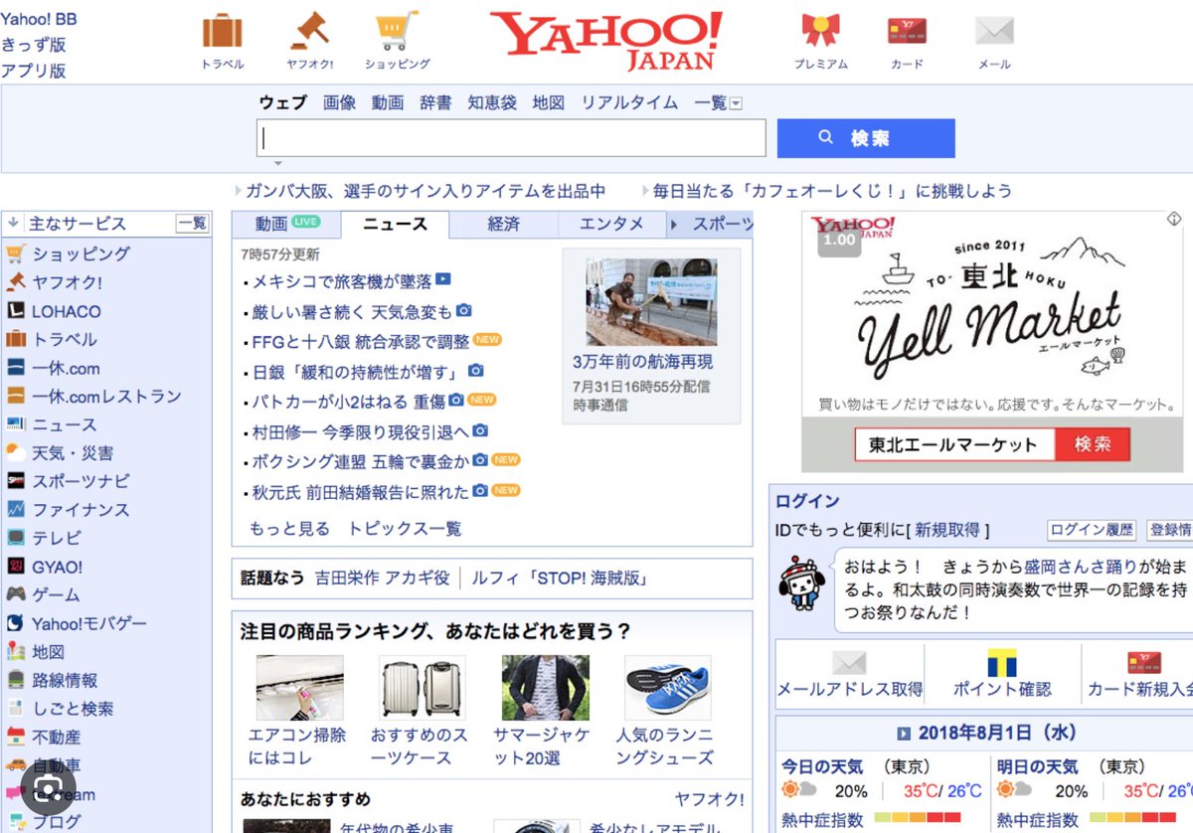Screen dimensions: 1193x833
Task: Open the ショッピング cart icon in header
Action: [x=396, y=31]
